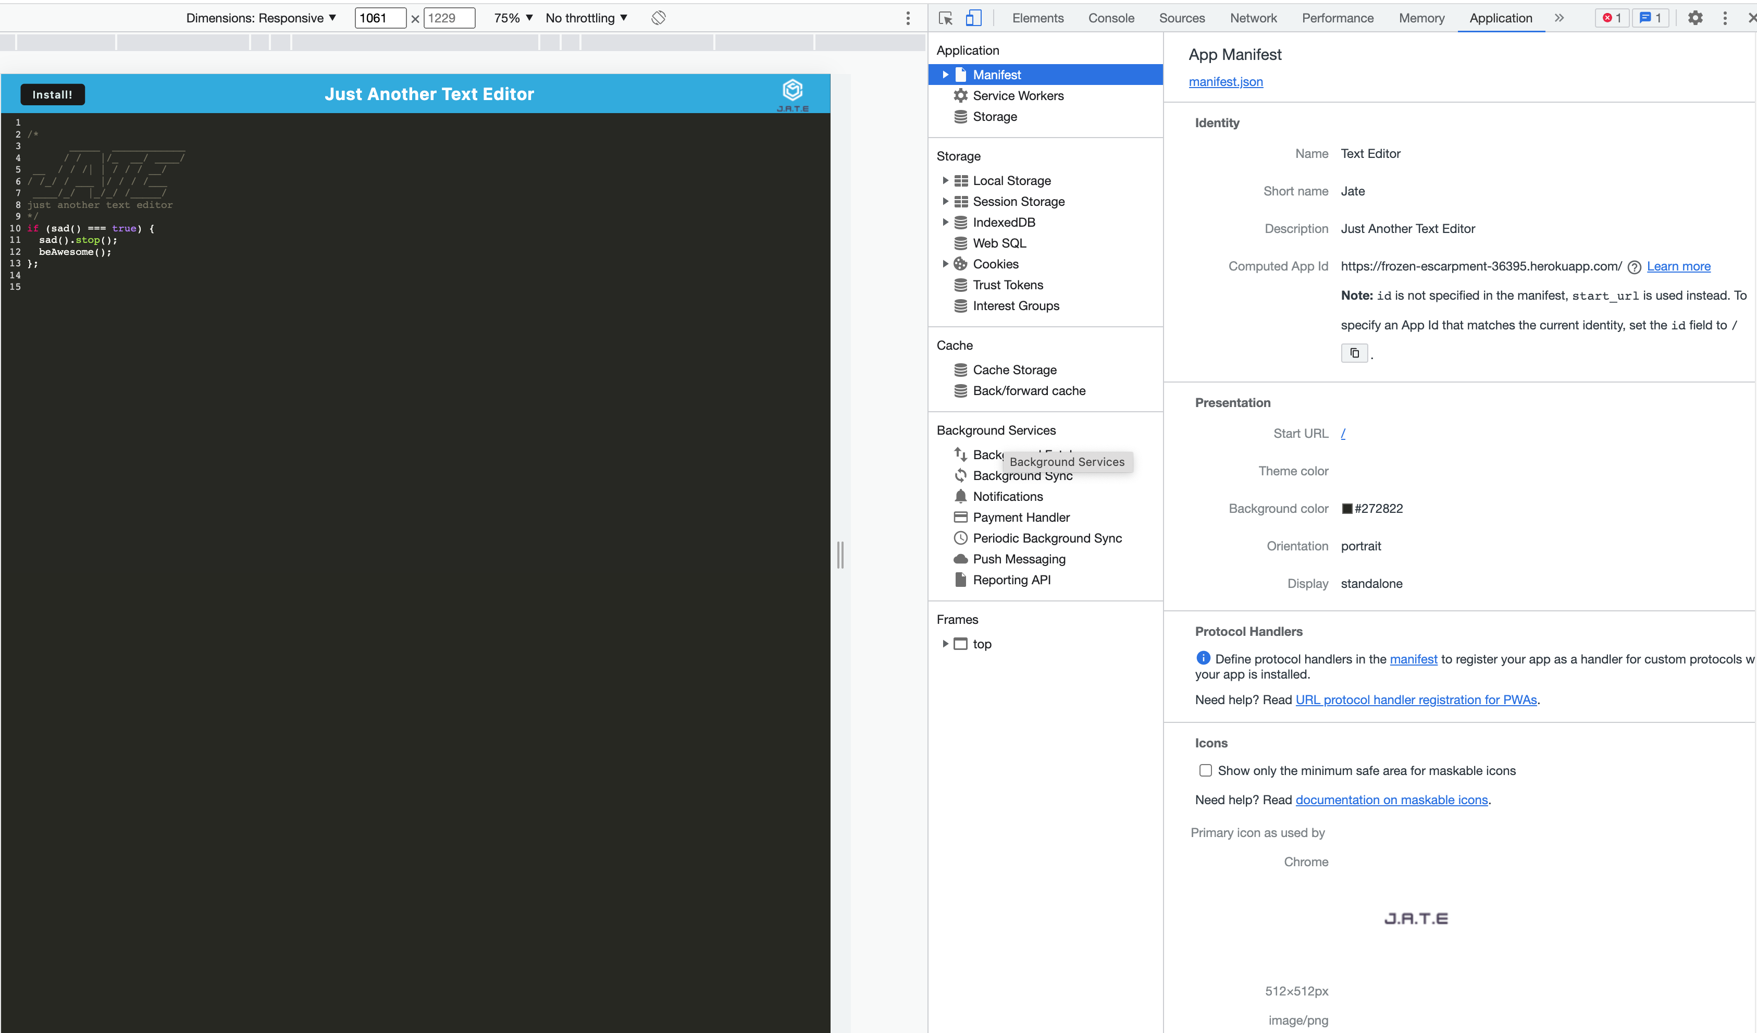Open the manifest.json link
Image resolution: width=1757 pixels, height=1033 pixels.
1225,82
